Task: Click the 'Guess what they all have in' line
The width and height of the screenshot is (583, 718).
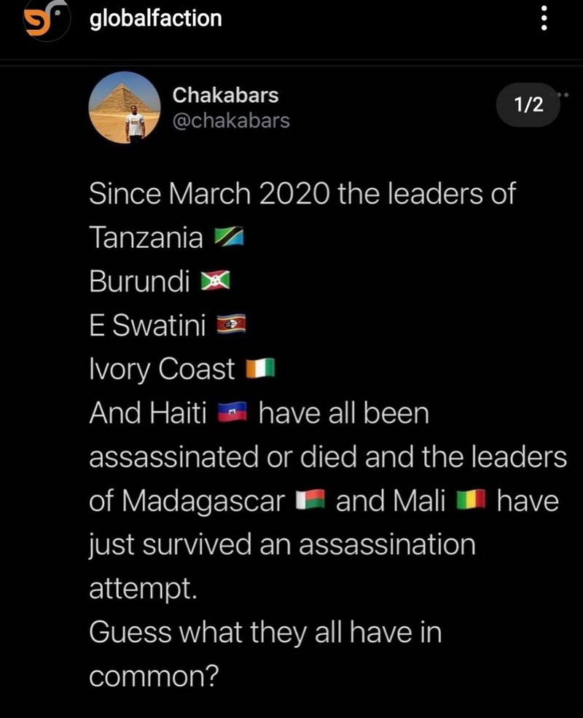Action: pyautogui.click(x=265, y=632)
